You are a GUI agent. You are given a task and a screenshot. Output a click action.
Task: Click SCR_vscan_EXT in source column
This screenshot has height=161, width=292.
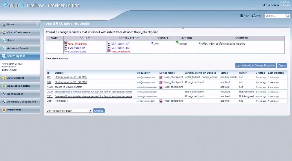77,48
